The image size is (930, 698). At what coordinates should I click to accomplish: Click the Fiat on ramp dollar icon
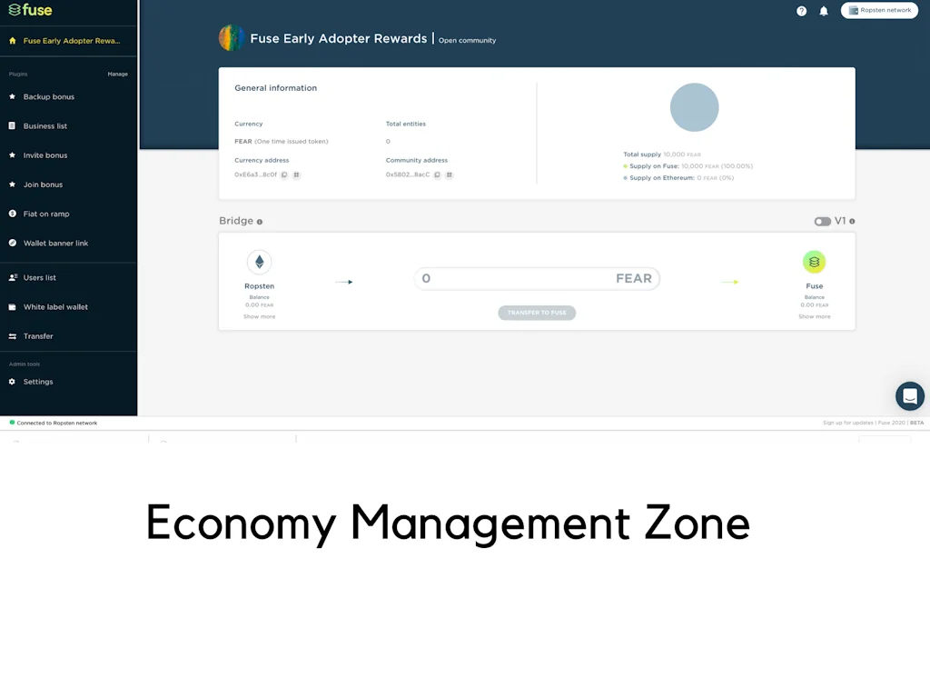coord(13,214)
